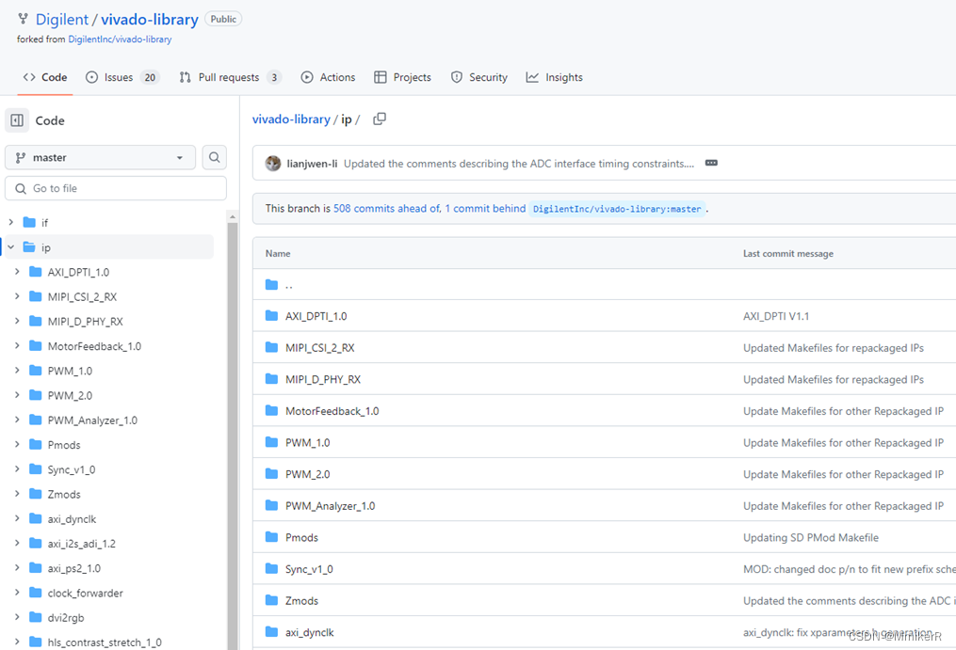Image resolution: width=956 pixels, height=650 pixels.
Task: Click sidebar folder icon of clock_forwarder
Action: pyautogui.click(x=36, y=593)
